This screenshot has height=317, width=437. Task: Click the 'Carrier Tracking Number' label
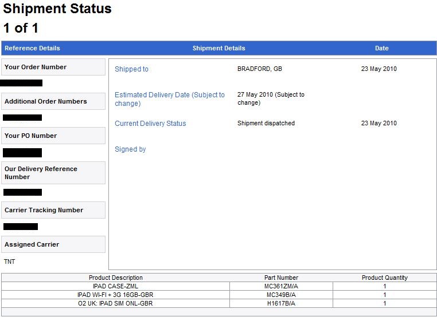click(44, 210)
